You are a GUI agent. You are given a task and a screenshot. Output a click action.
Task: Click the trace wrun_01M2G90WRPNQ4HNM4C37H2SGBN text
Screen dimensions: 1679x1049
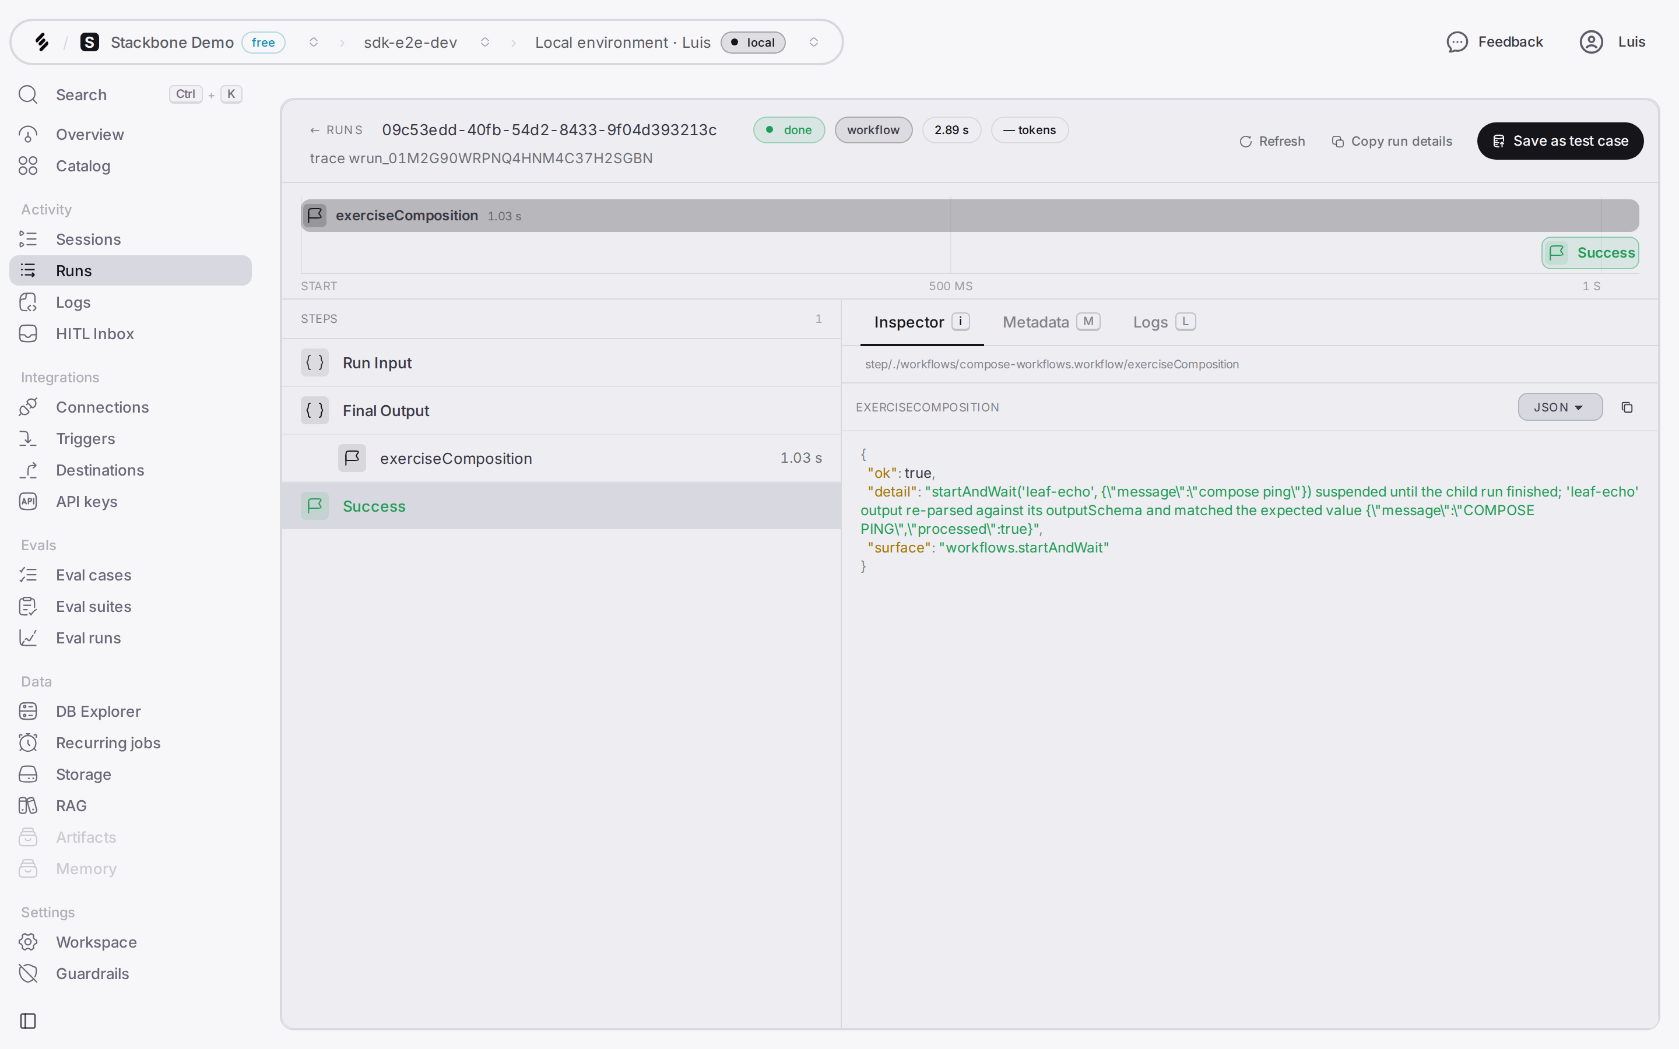(x=481, y=158)
